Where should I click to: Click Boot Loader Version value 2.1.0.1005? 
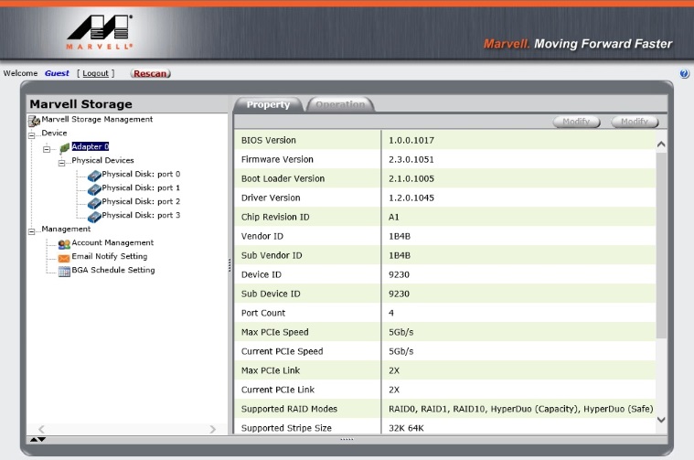pyautogui.click(x=411, y=179)
